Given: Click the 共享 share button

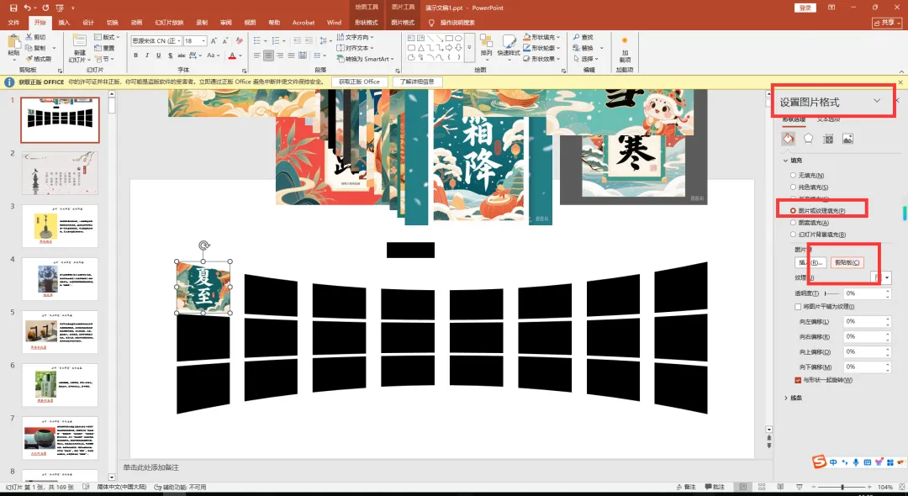Looking at the screenshot, I should tap(886, 23).
